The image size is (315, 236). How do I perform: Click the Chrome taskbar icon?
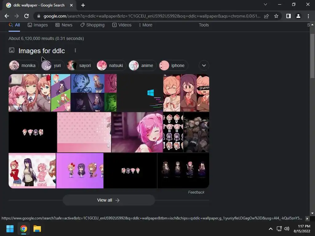tap(24, 229)
